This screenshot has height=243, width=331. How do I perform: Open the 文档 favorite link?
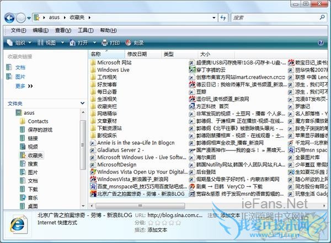pyautogui.click(x=20, y=67)
